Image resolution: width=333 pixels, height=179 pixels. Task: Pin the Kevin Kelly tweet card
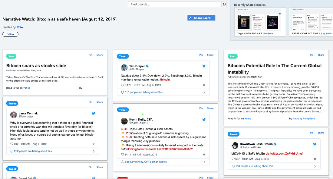point(201,108)
